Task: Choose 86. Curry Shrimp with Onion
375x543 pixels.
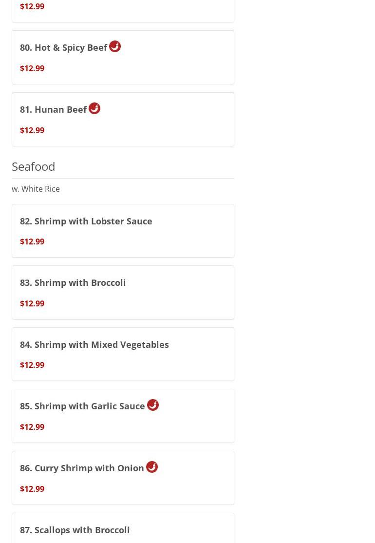Action: 123,478
